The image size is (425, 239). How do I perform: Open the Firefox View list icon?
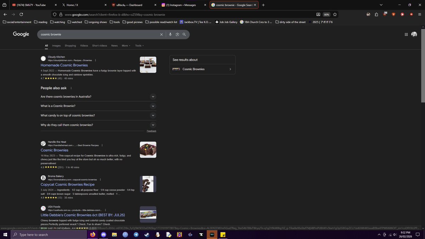pos(4,5)
